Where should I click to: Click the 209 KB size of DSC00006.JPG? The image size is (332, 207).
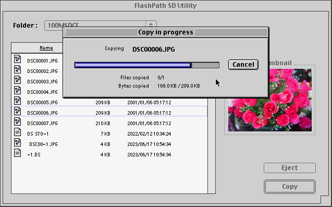point(103,113)
